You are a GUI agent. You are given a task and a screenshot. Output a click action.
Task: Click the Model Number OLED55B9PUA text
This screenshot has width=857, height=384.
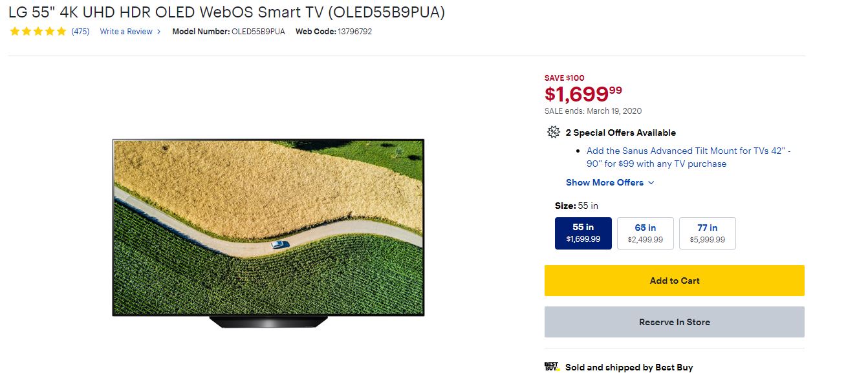(x=228, y=31)
